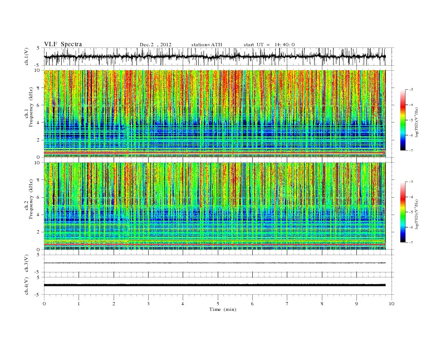Image resolution: width=441 pixels, height=341 pixels.
Task: Click time axis tick label "3"
Action: (x=148, y=304)
